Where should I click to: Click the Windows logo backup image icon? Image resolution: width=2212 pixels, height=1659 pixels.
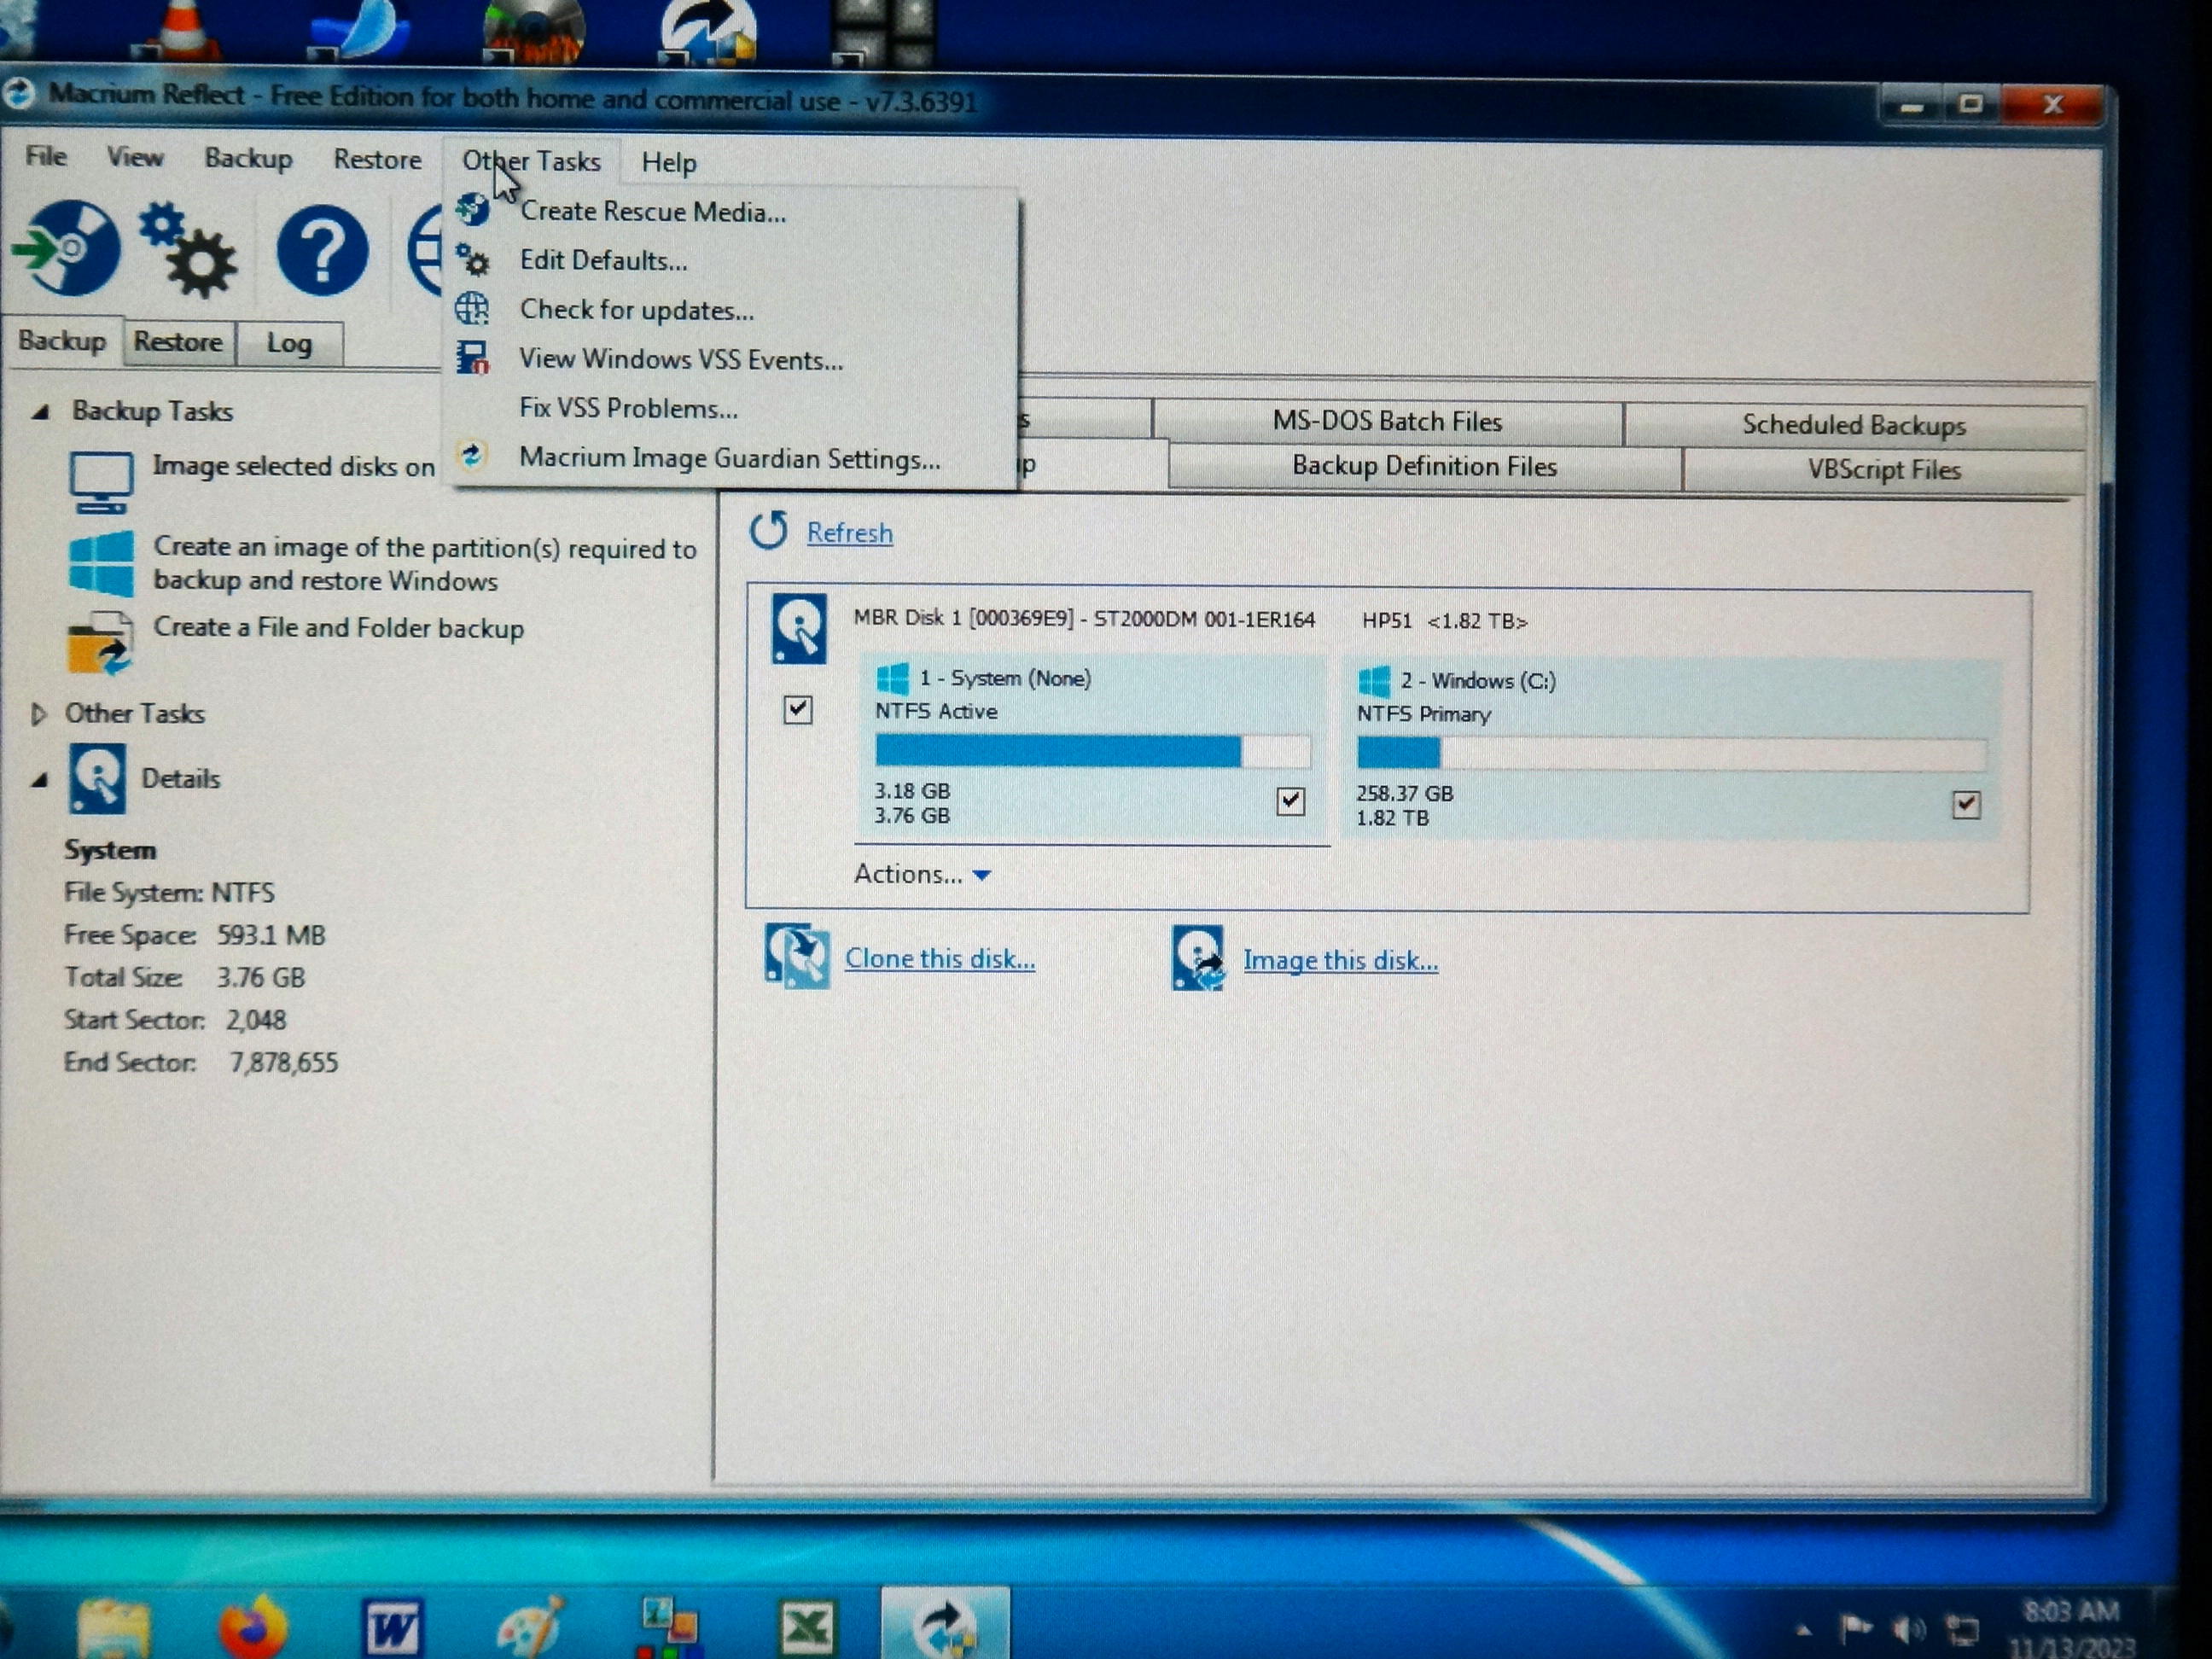(x=101, y=563)
